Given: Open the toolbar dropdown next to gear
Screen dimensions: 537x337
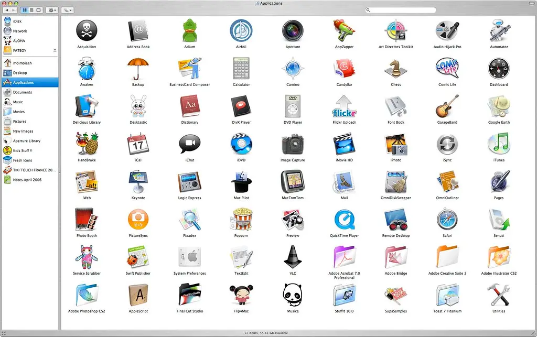Looking at the screenshot, I should point(68,10).
